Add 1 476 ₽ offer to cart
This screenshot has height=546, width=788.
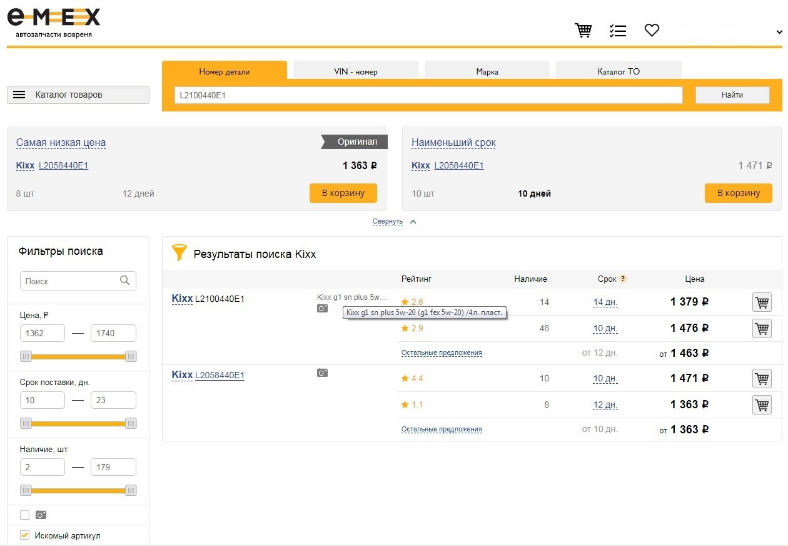(x=762, y=328)
